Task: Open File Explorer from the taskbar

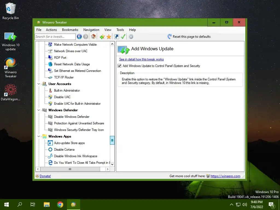Action: (x=46, y=205)
